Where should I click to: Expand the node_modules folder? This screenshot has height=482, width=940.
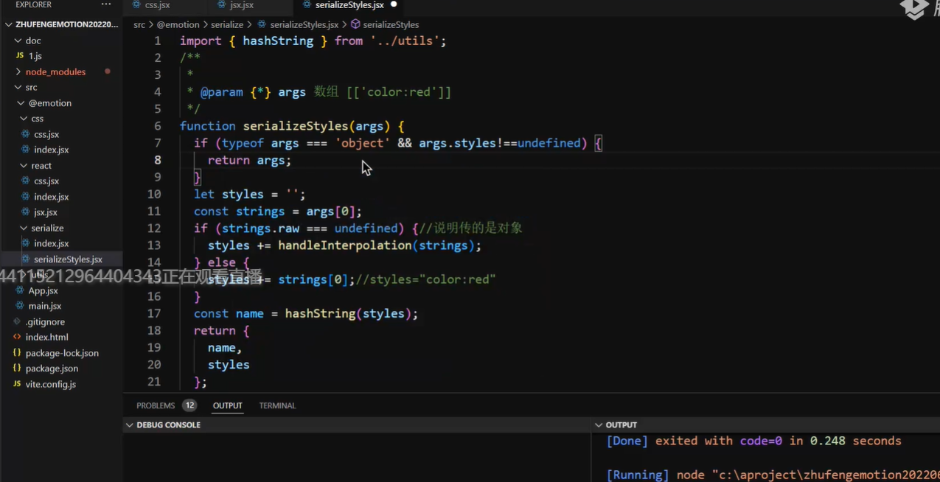tap(18, 71)
